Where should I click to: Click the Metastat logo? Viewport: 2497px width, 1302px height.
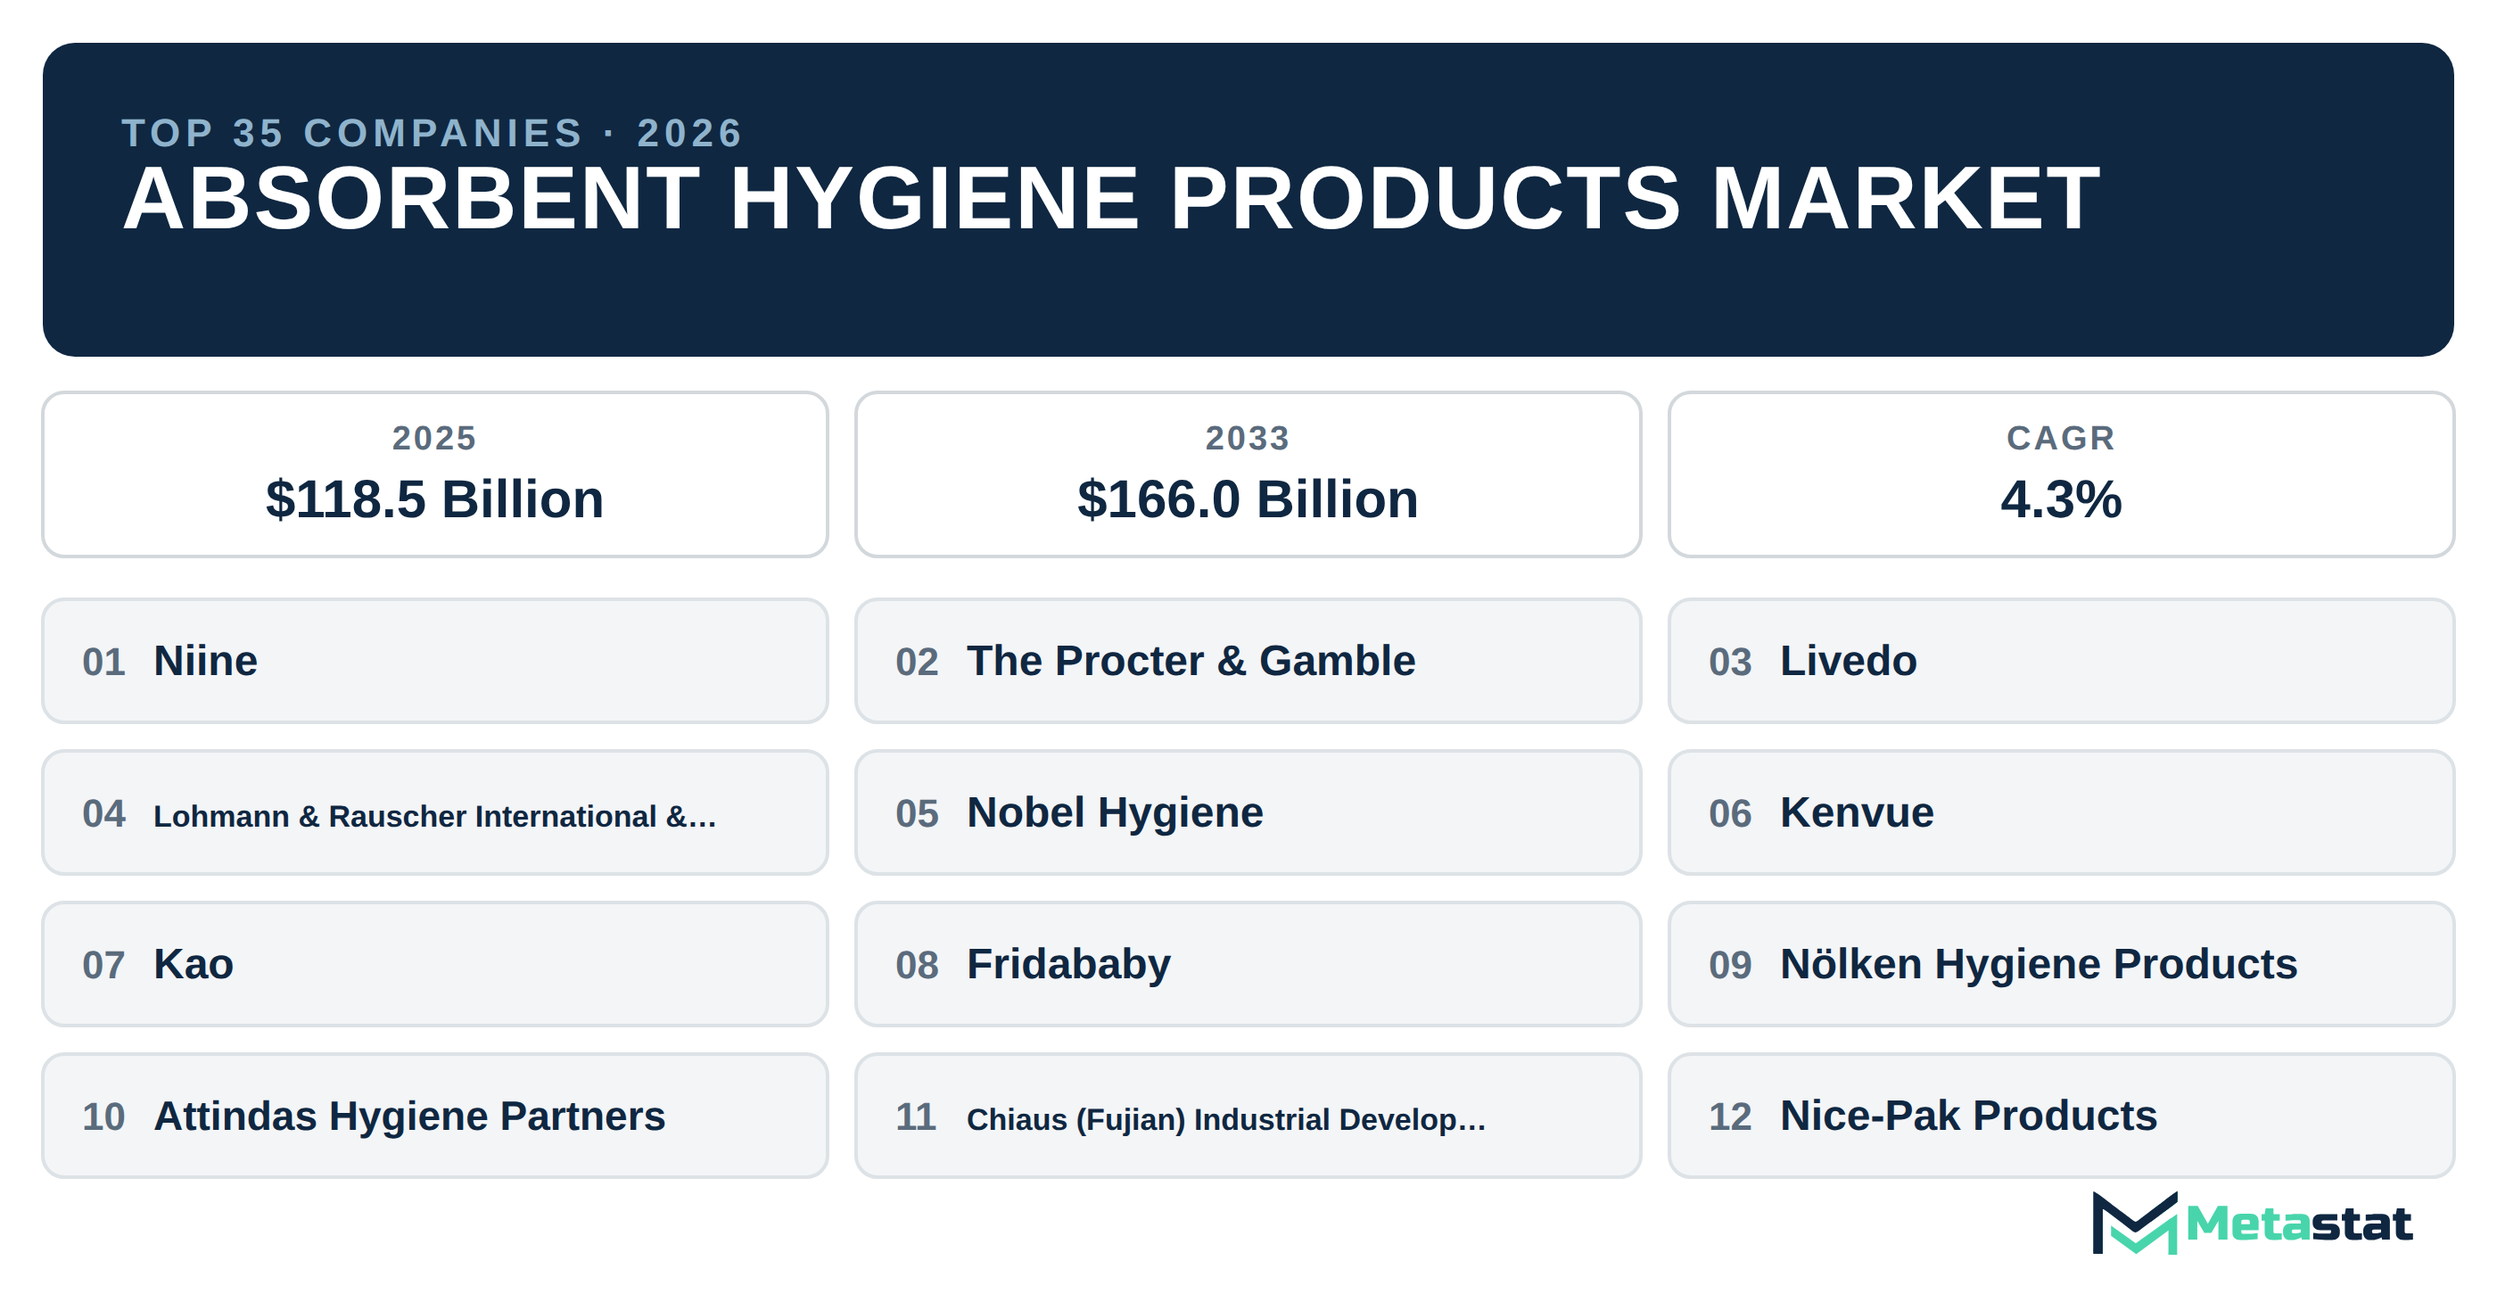pos(2251,1223)
